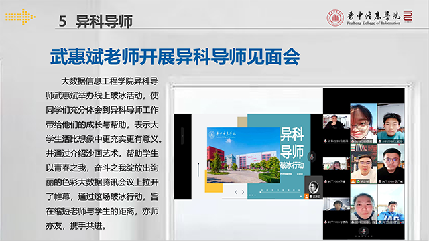Click the final line '亦友，携手共进。'

pyautogui.click(x=76, y=226)
